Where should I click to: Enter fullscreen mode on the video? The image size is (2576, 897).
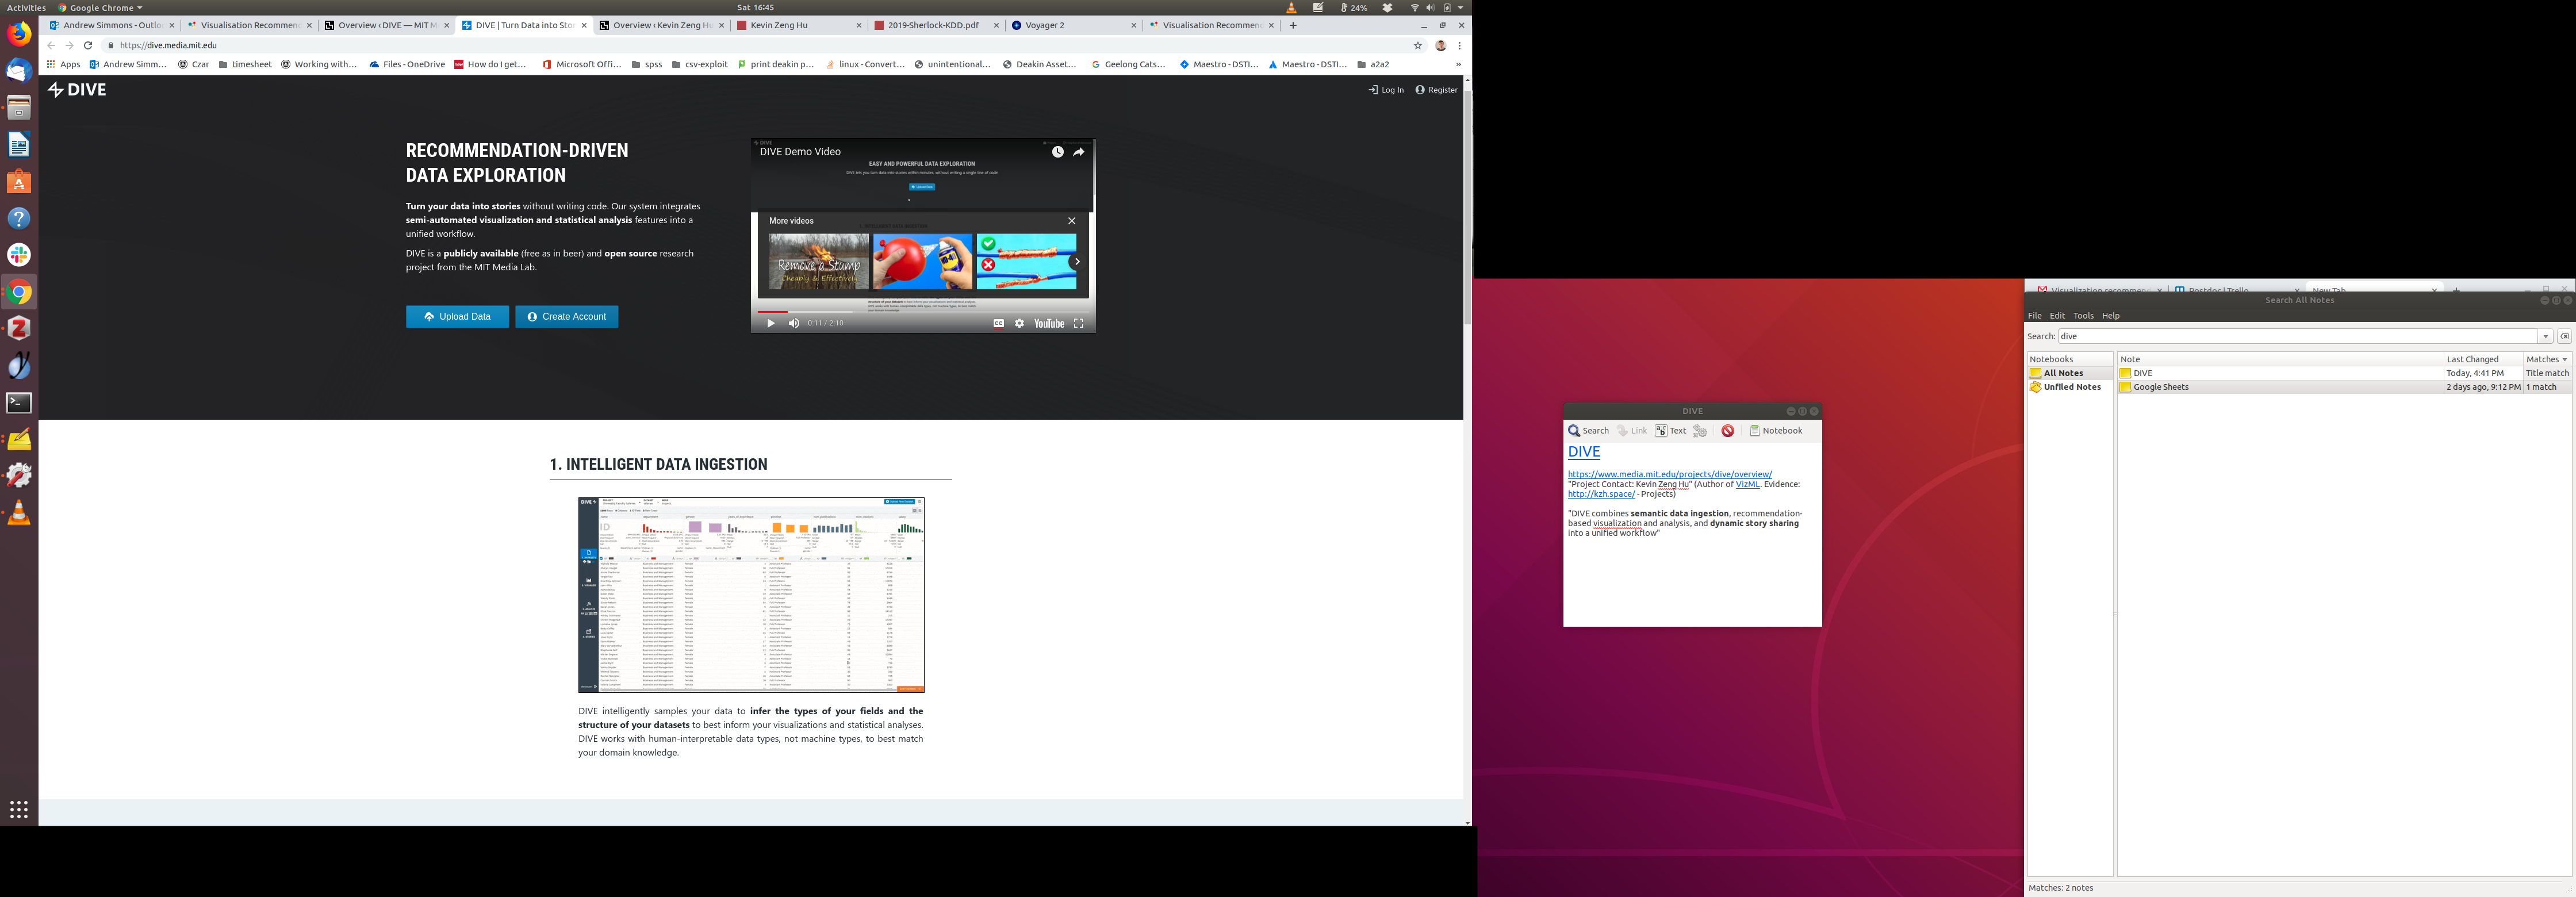[1078, 323]
